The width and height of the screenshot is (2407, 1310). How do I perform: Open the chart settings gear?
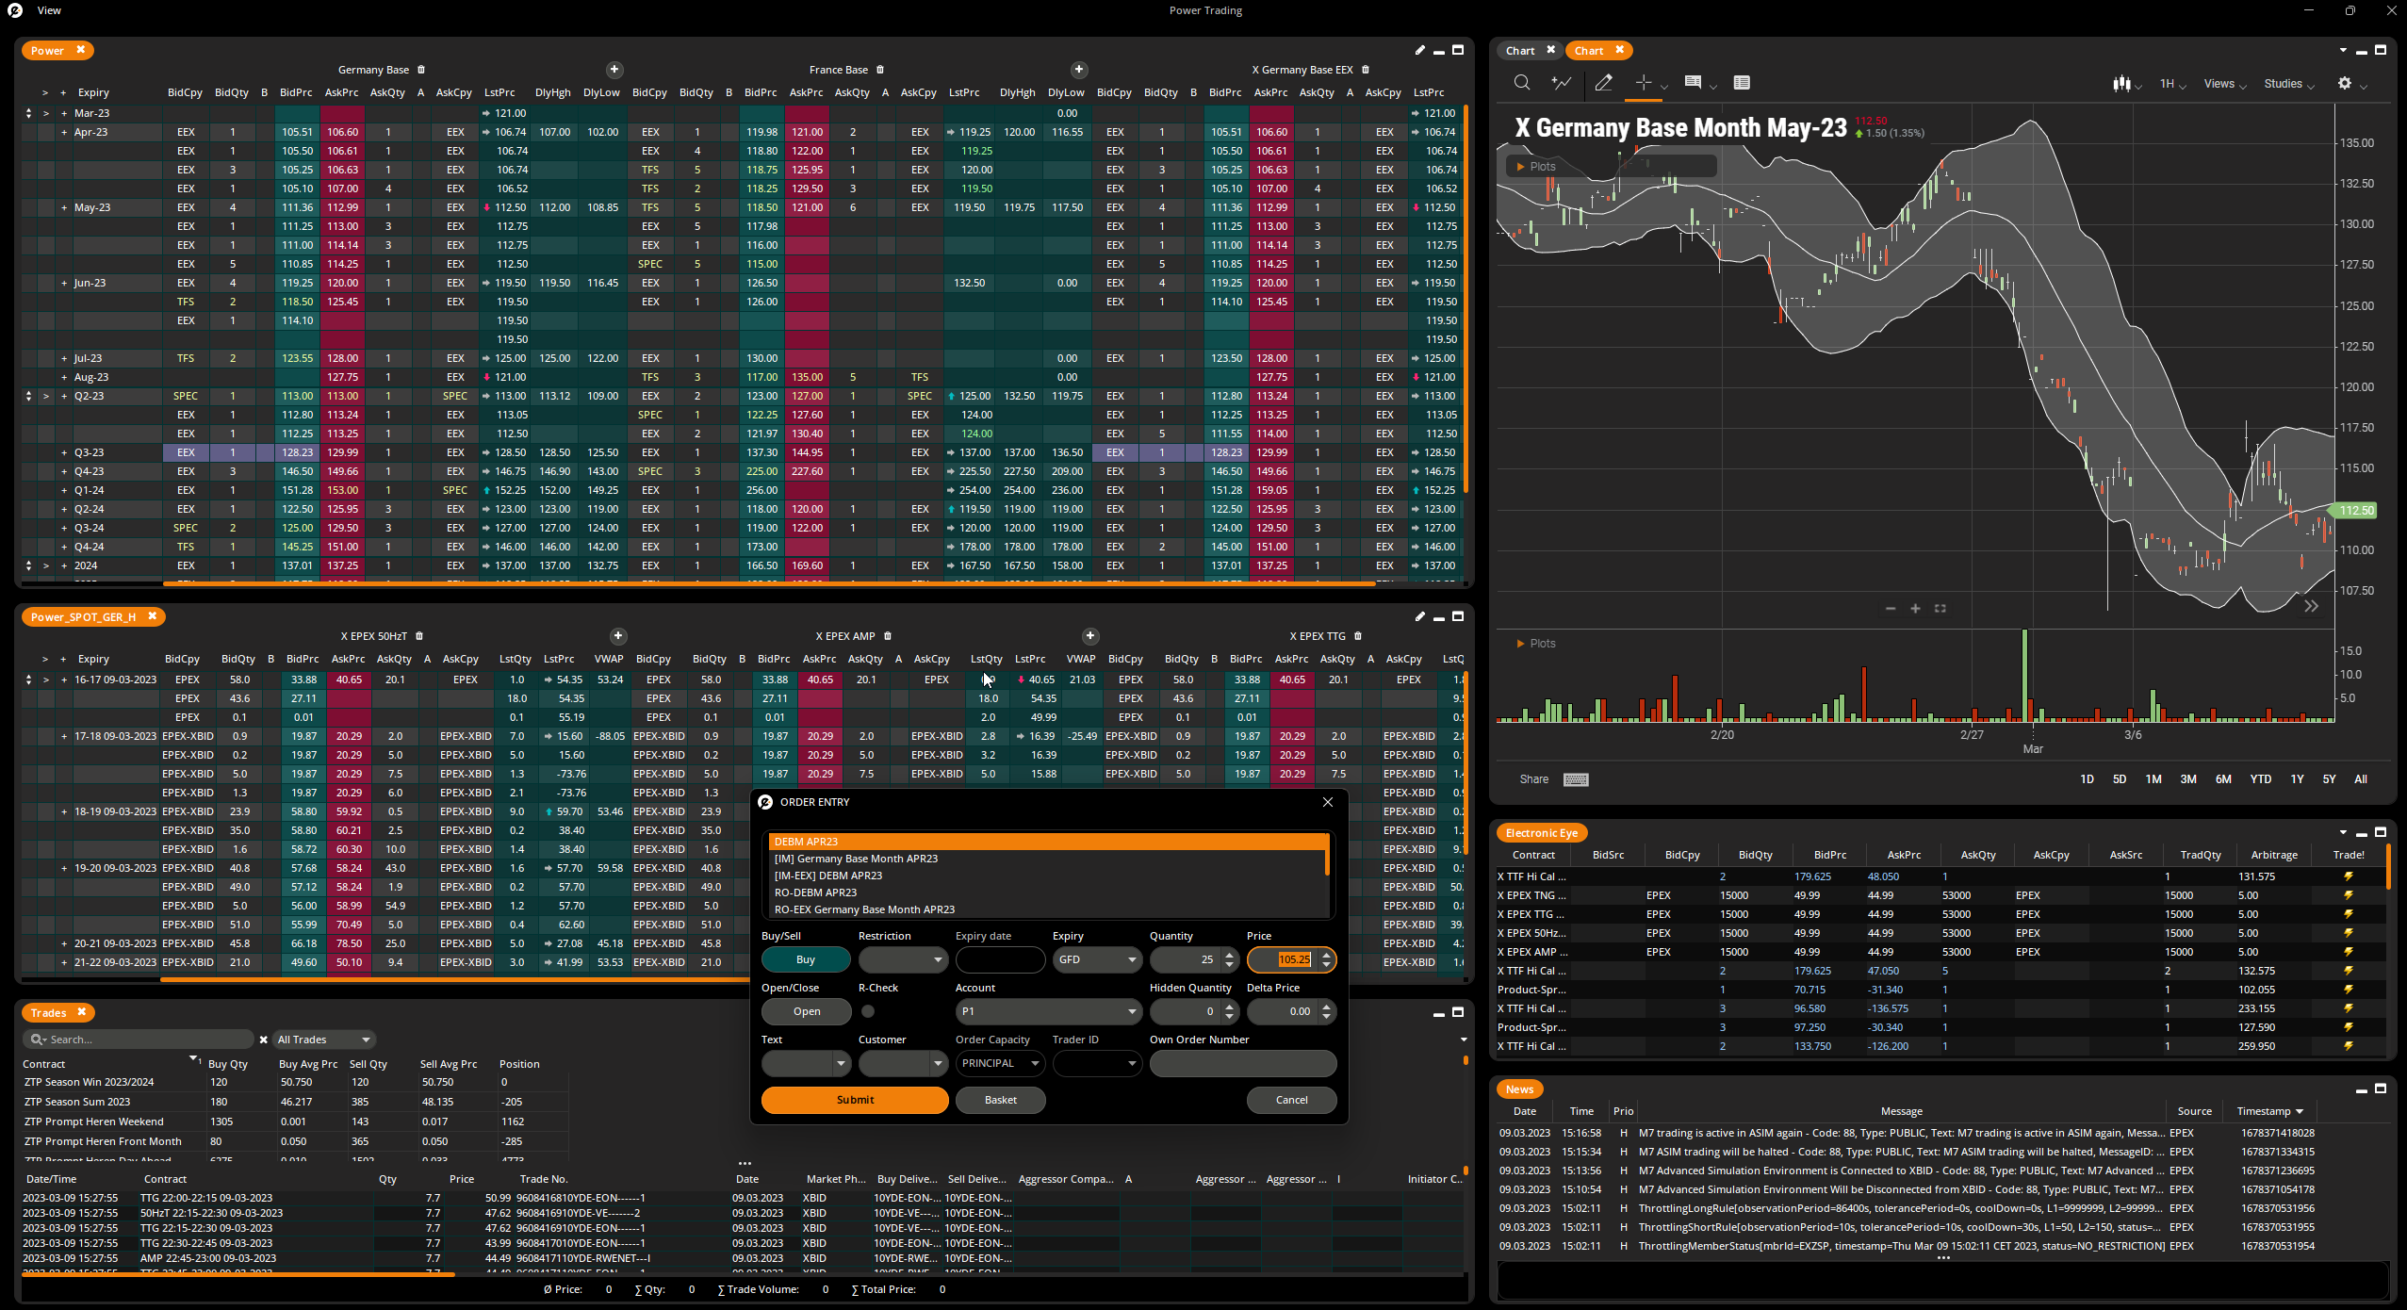click(2344, 83)
